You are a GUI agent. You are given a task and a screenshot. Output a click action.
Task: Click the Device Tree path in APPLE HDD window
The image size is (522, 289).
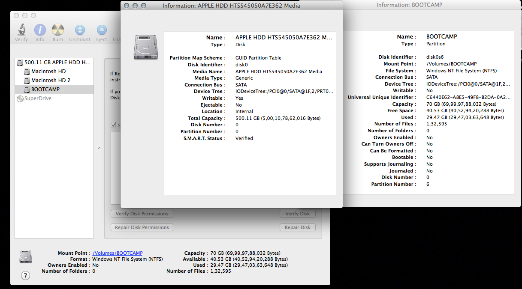tap(284, 91)
